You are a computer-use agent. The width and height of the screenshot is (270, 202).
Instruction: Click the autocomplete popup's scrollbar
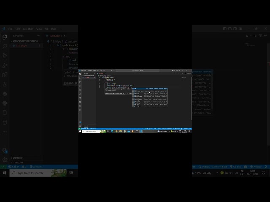pyautogui.click(x=167, y=96)
